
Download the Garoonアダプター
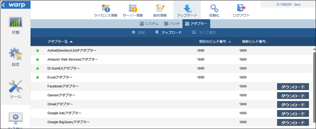pos(293,96)
